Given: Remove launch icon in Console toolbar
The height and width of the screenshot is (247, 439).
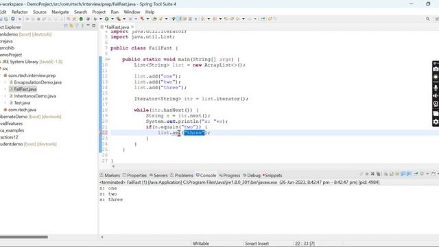Looking at the screenshot, I should pyautogui.click(x=372, y=174).
